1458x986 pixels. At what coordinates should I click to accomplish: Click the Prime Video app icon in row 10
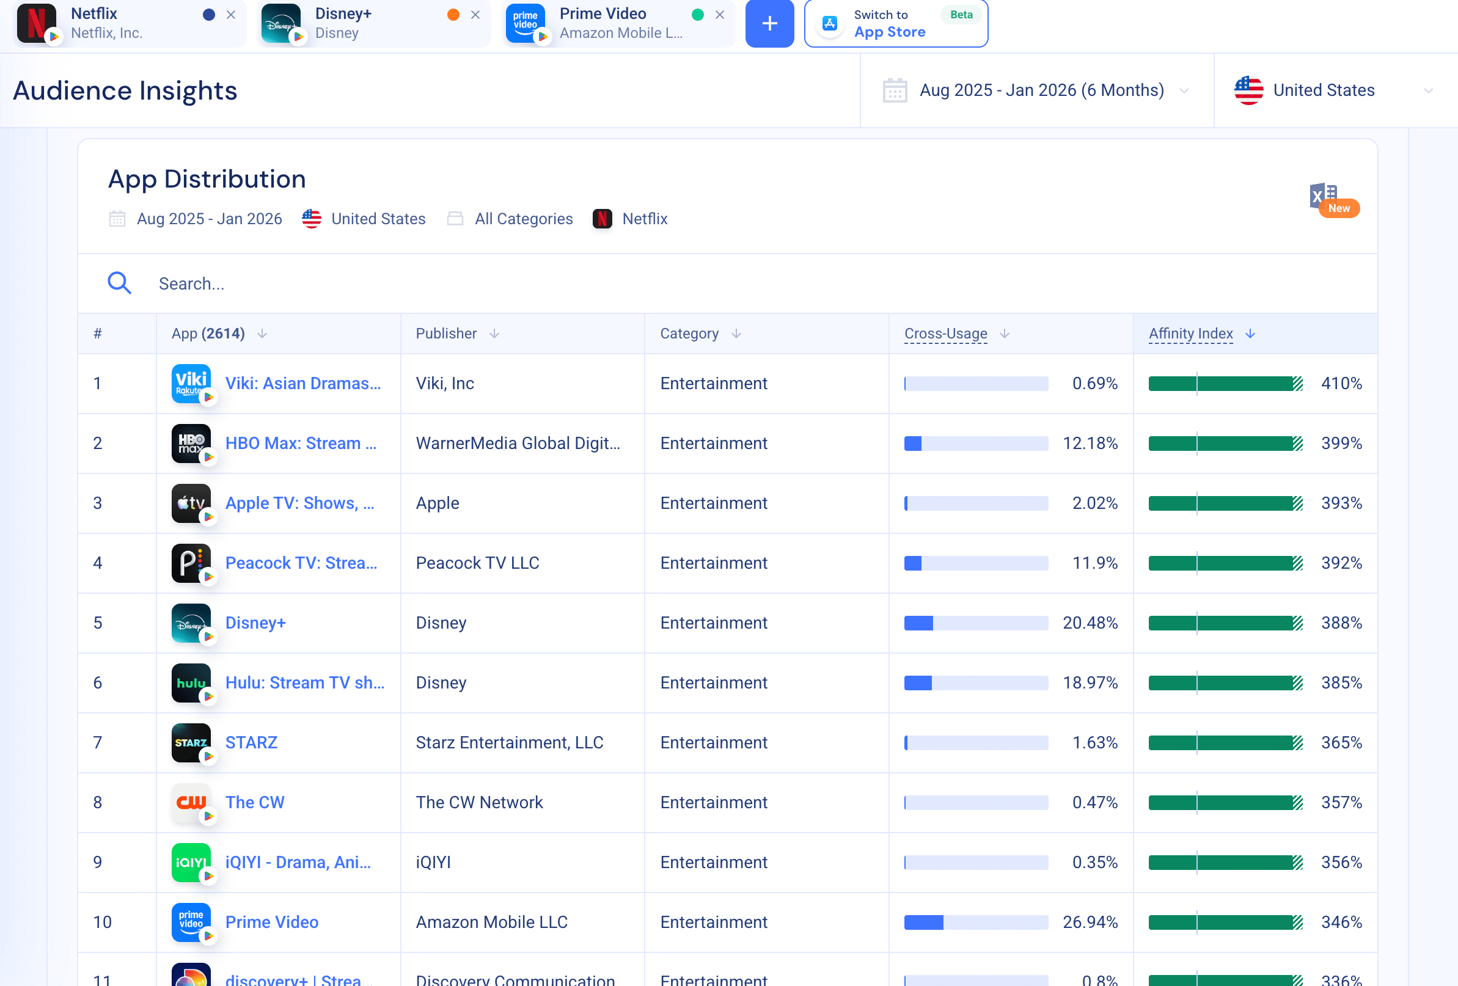(191, 922)
